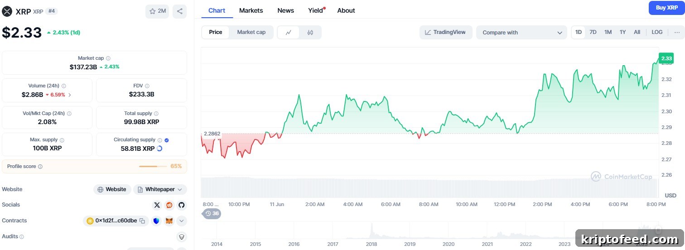
Task: Click the 99.98B XRP total supply value
Action: [x=141, y=122]
